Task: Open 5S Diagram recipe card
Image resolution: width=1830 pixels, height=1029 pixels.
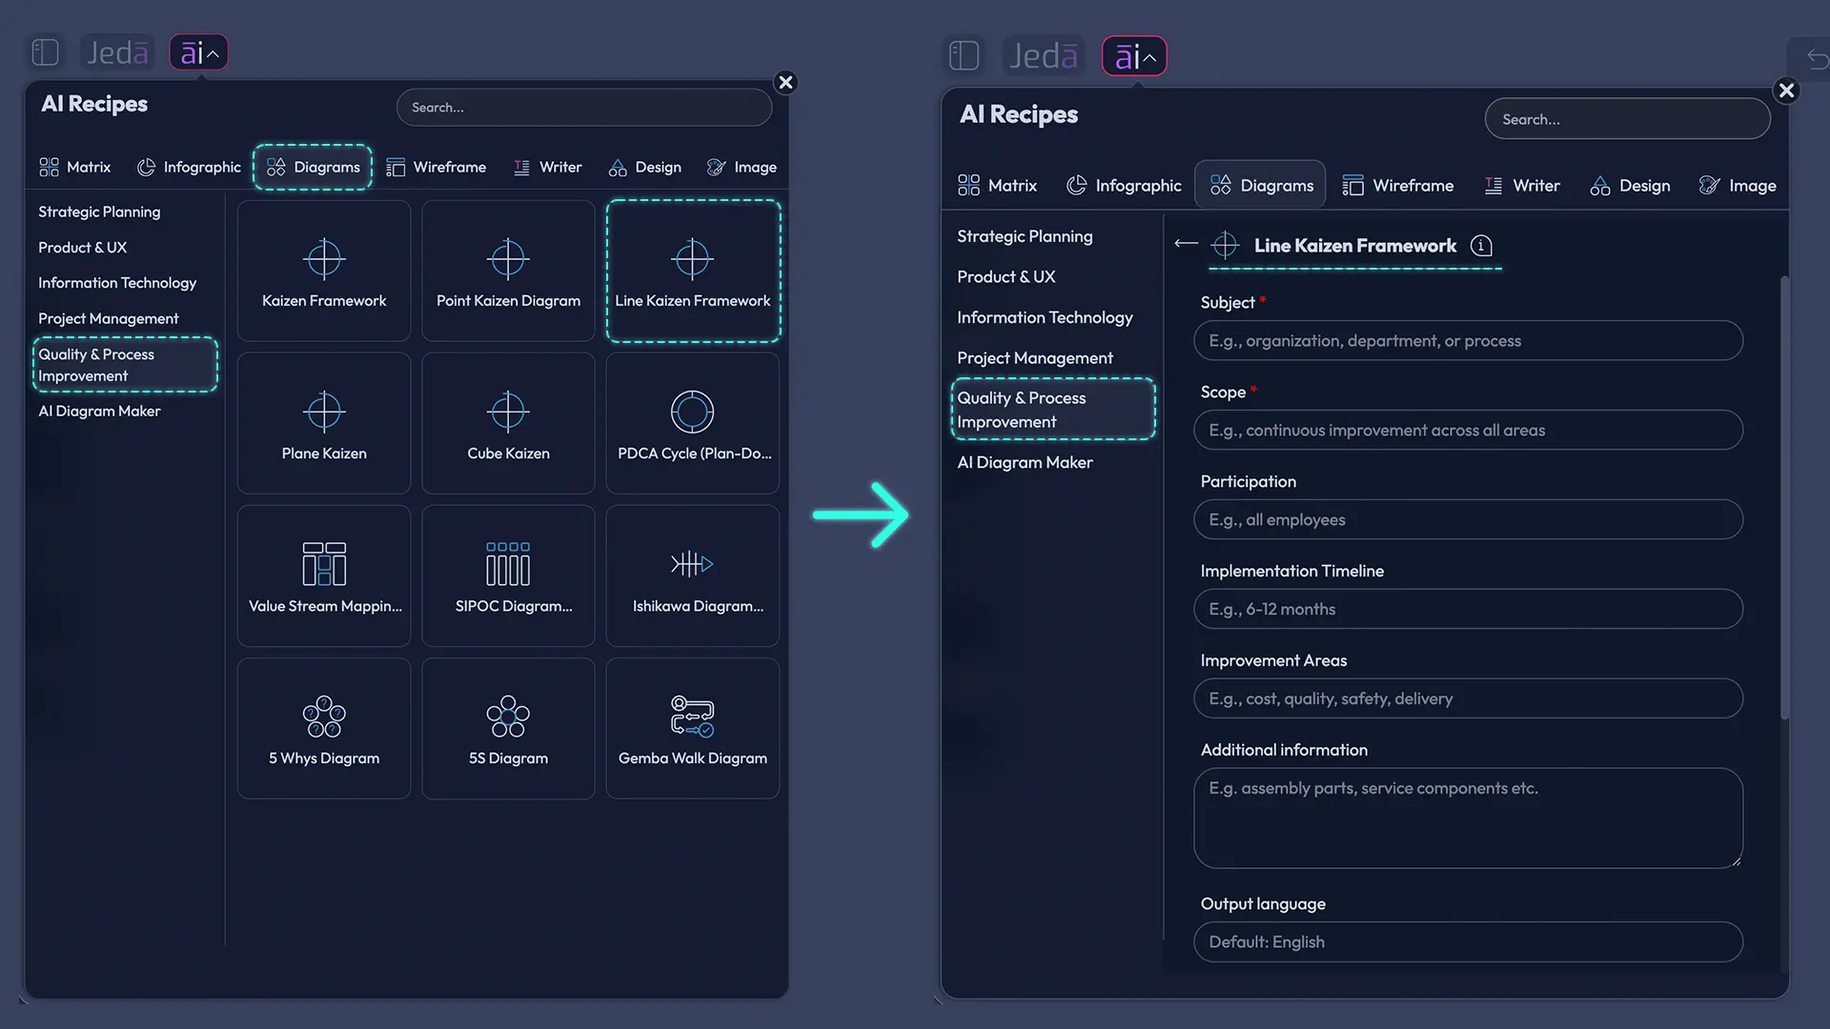Action: tap(508, 728)
